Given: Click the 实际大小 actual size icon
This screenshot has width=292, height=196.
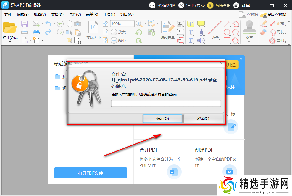Looking at the screenshot, I should (x=93, y=27).
